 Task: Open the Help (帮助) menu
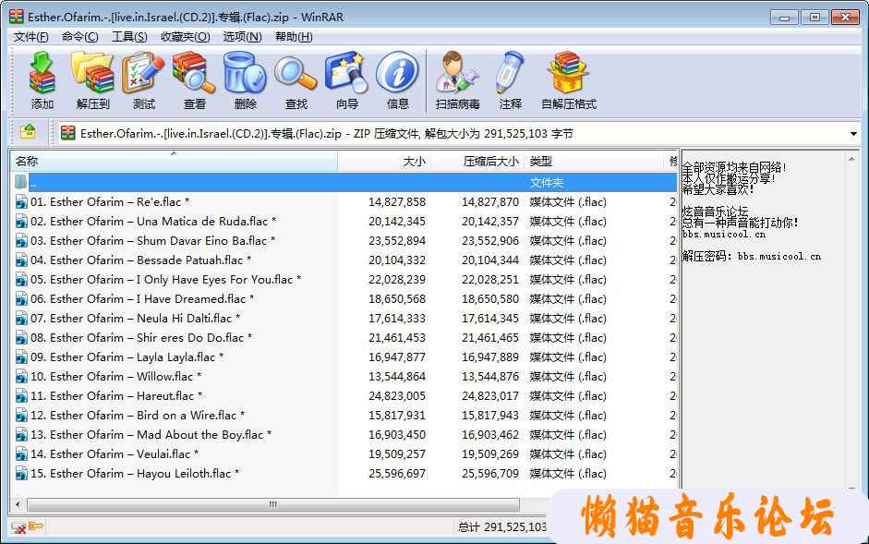[x=294, y=37]
